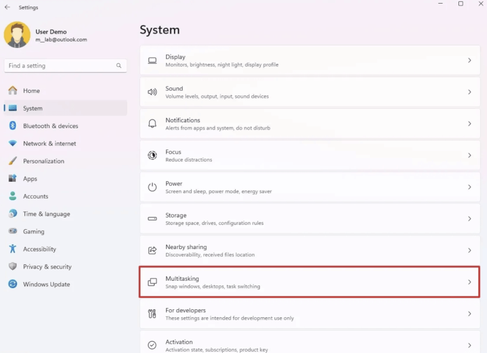Screen dimensions: 487x353
Task: Click the Power icon
Action: point(152,187)
